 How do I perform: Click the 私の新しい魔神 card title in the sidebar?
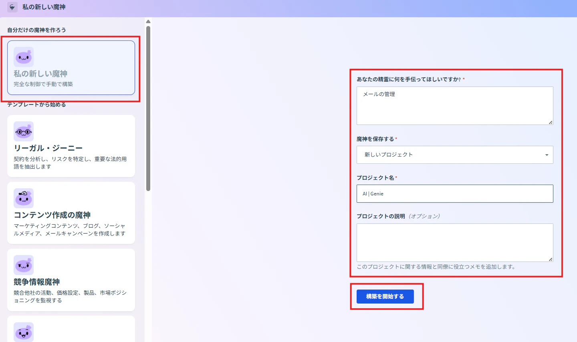pos(40,74)
